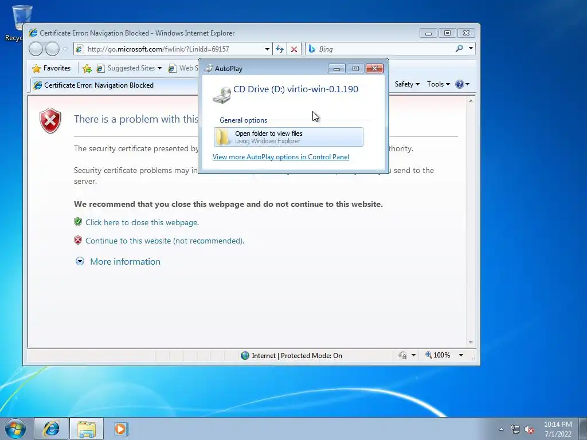Click the CD Drive icon in AutoPlay
This screenshot has height=440, width=587.
pos(222,95)
